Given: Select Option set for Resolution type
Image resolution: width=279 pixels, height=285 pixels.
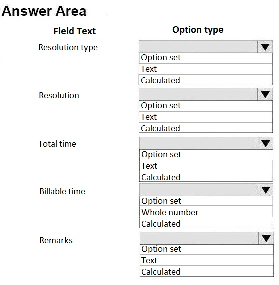Looking at the screenshot, I should click(x=206, y=58).
